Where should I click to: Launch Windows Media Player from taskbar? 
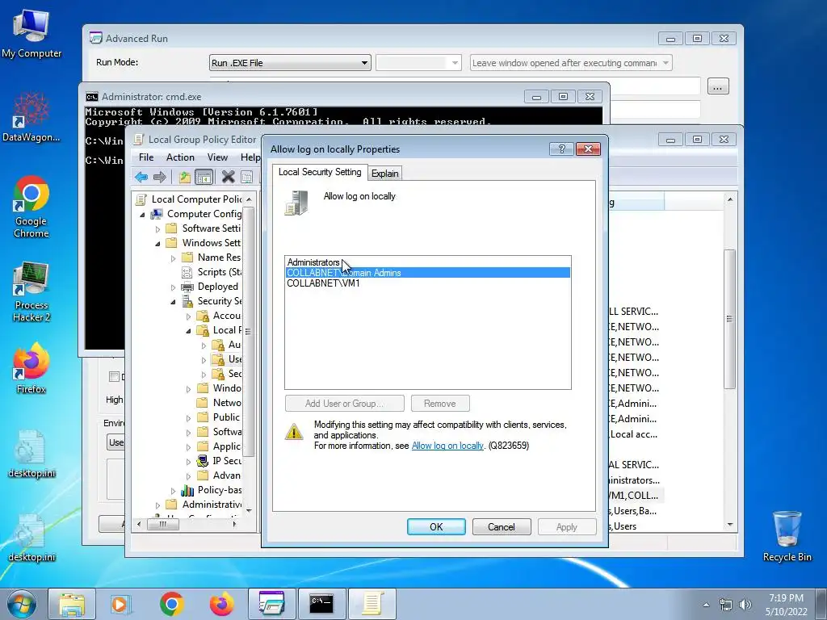click(121, 604)
